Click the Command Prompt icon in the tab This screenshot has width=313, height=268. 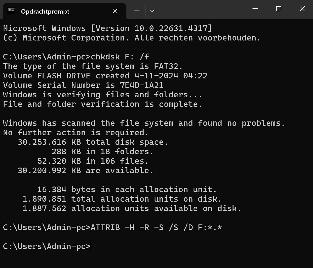(11, 11)
